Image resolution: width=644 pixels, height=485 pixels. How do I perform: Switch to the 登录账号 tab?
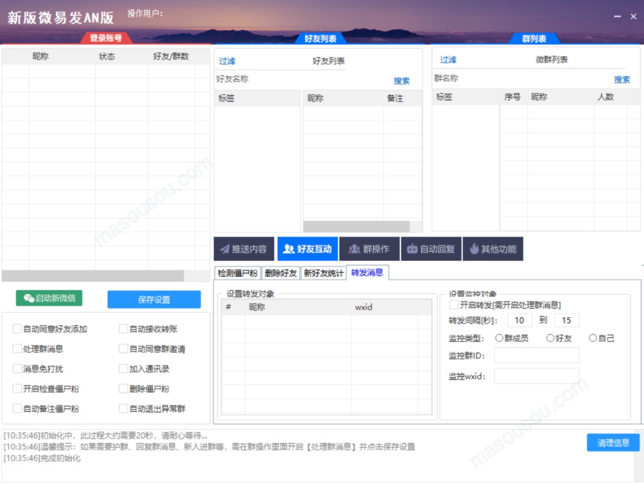(x=106, y=38)
